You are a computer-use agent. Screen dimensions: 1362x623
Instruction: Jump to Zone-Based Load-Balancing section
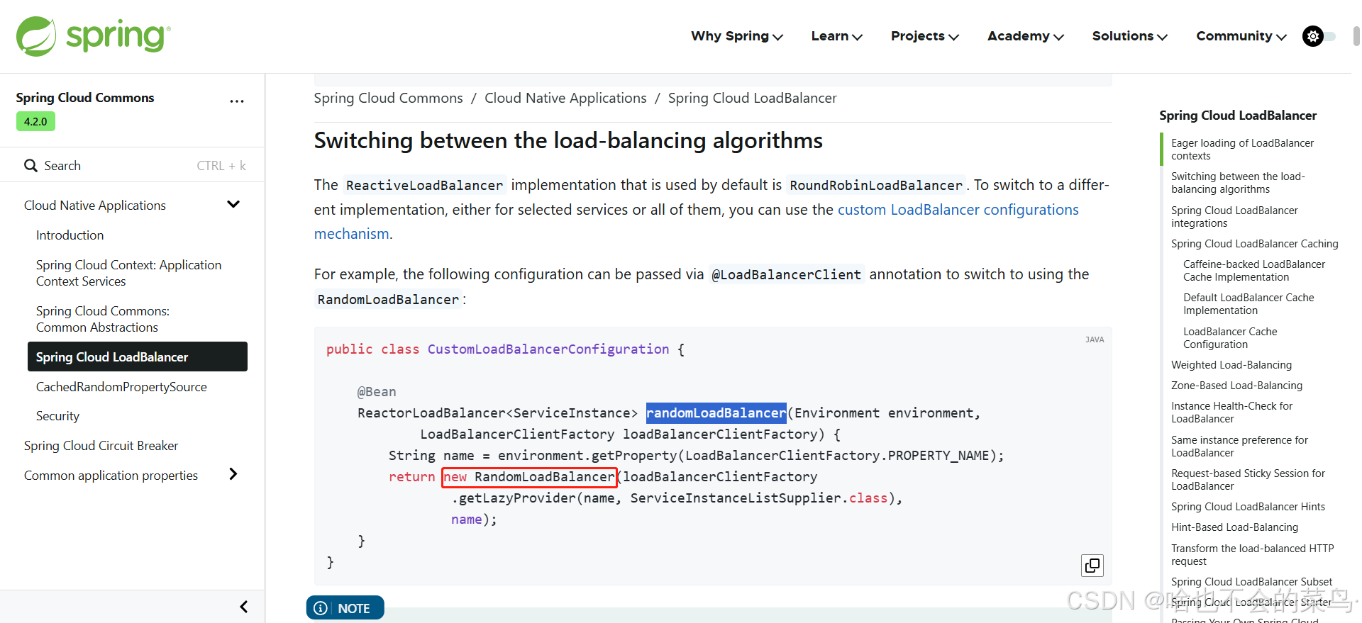tap(1236, 386)
